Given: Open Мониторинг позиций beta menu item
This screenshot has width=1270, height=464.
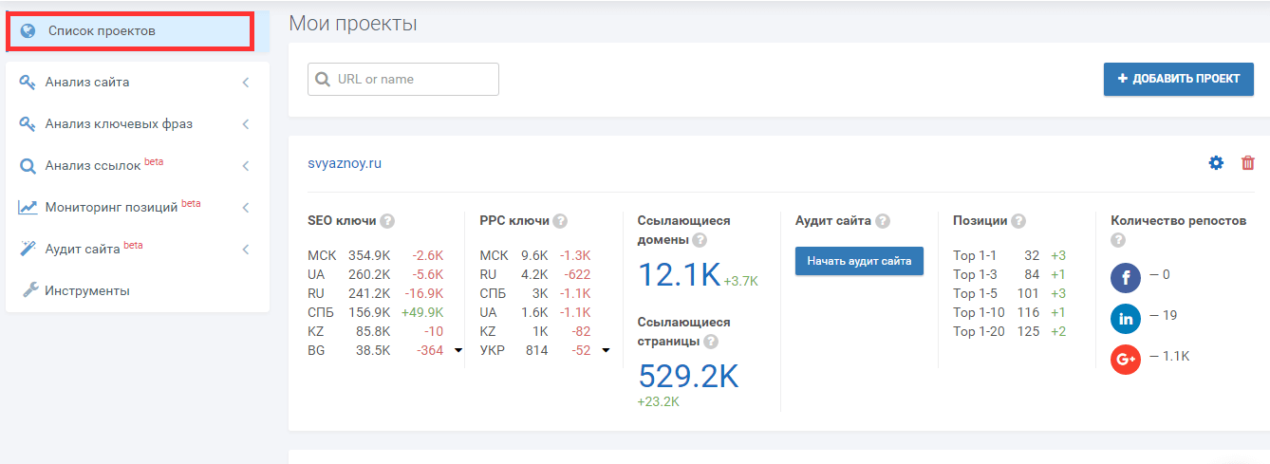Looking at the screenshot, I should (138, 207).
